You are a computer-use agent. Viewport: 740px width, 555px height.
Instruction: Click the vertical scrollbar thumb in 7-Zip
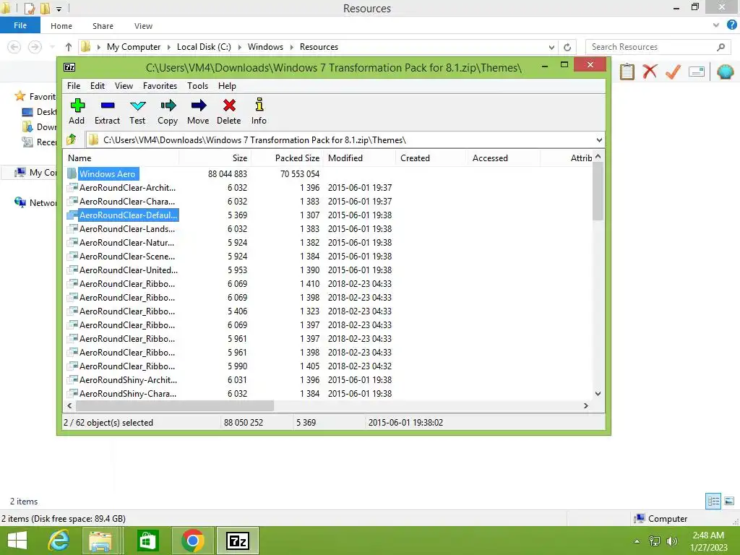[598, 191]
